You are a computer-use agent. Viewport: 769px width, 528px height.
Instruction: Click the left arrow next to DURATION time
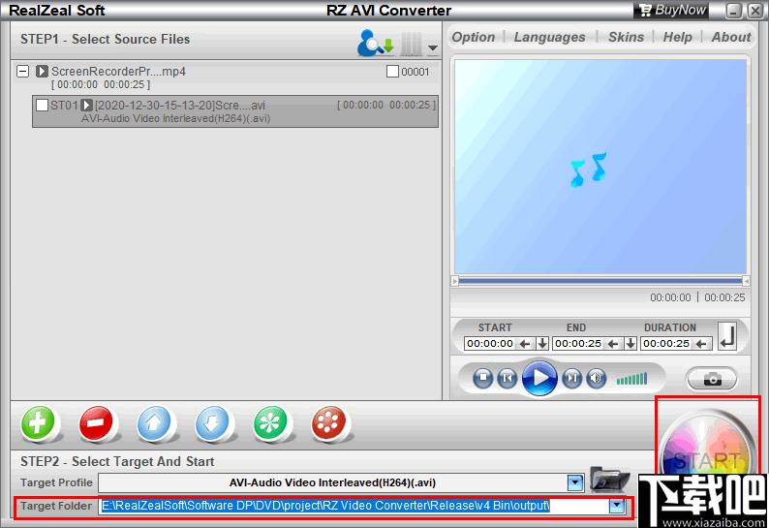click(x=701, y=344)
